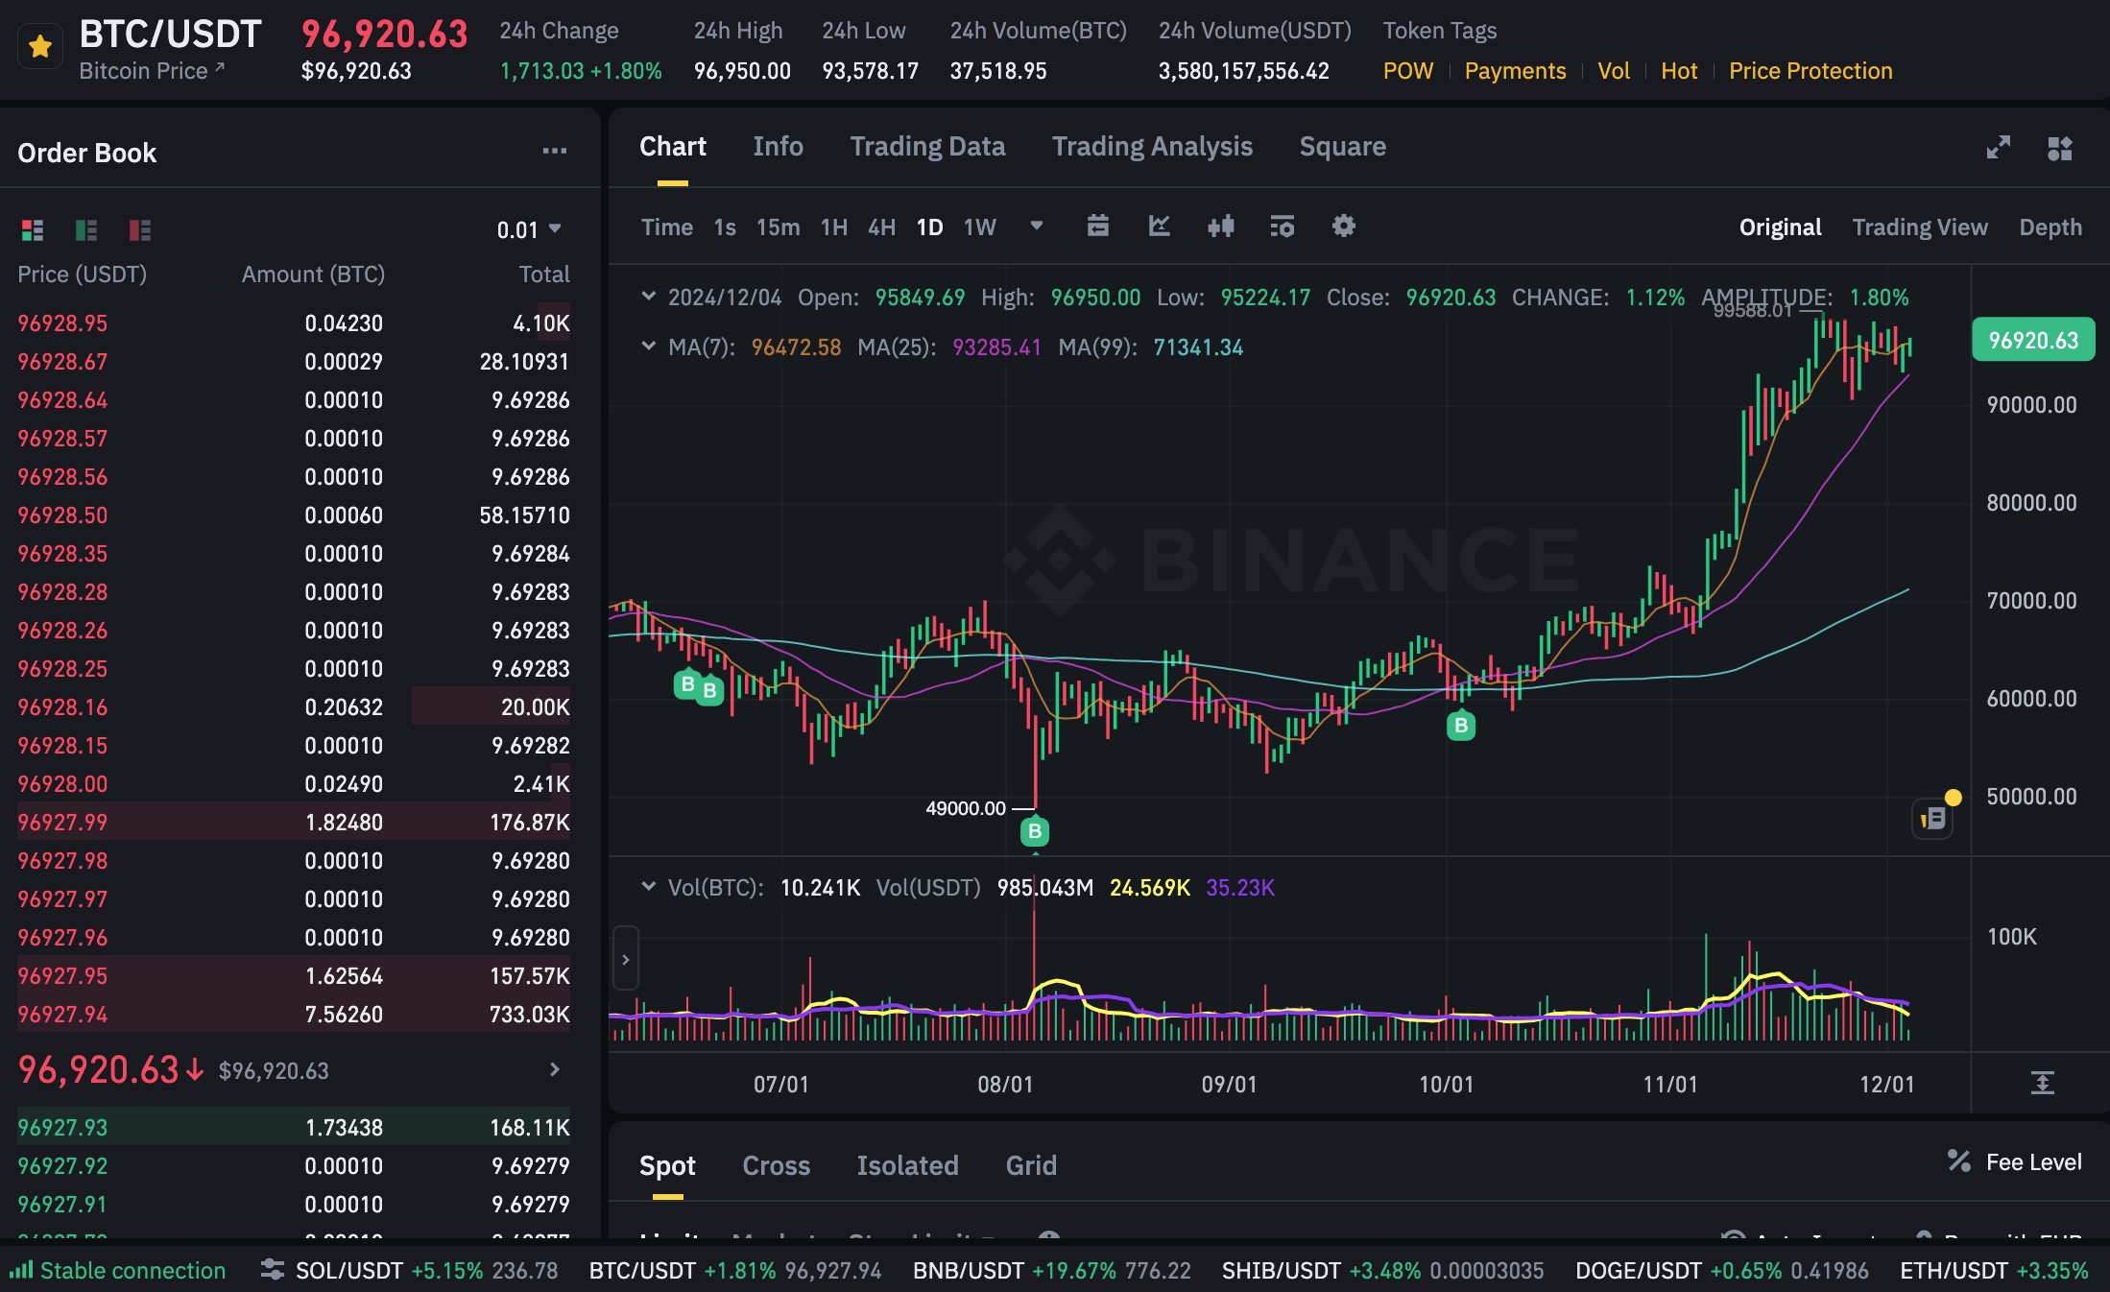The width and height of the screenshot is (2110, 1292).
Task: Open the 0.01 price precision dropdown
Action: click(x=529, y=230)
